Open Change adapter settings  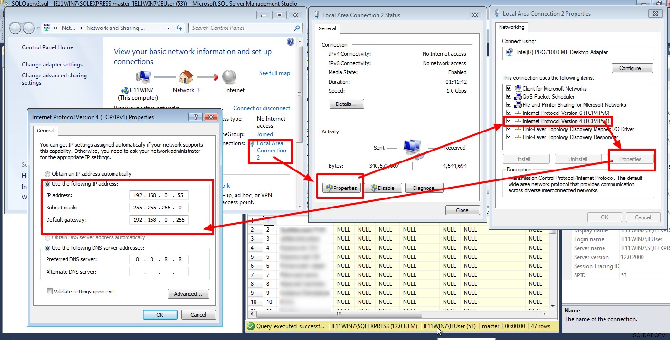coord(52,65)
